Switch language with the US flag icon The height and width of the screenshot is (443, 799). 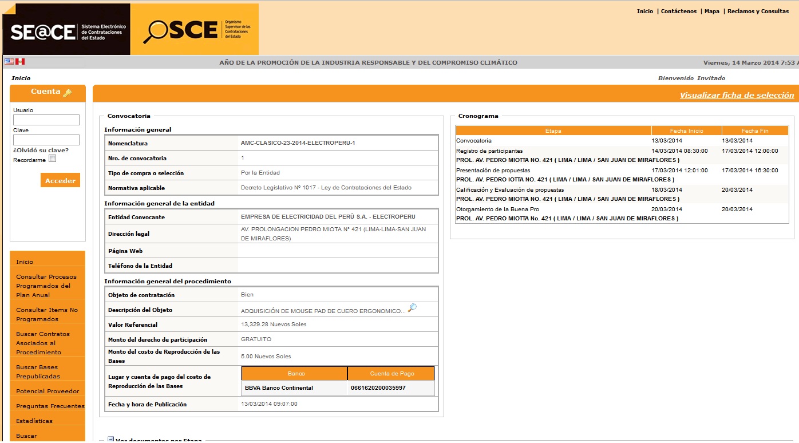(x=9, y=62)
